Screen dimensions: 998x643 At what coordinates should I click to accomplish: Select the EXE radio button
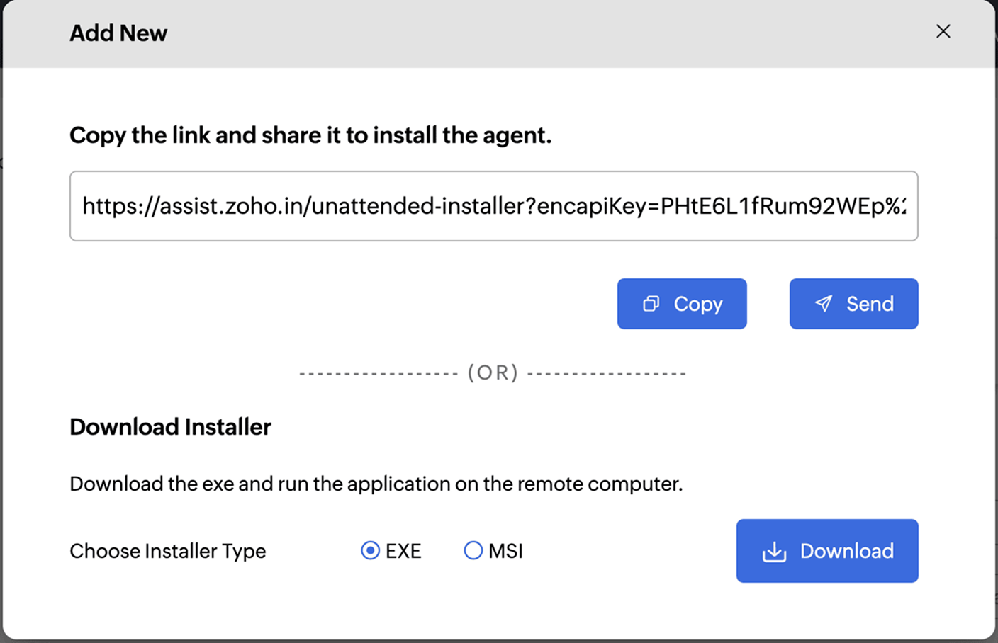[x=370, y=550]
